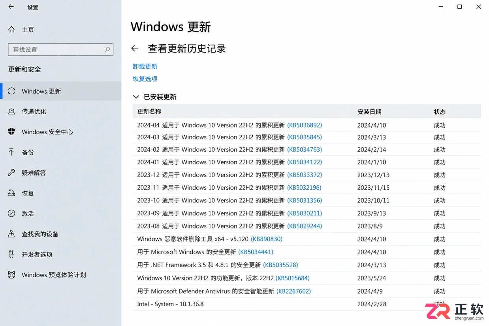Click the 疑难解答 wrench icon
489x326 pixels.
(11, 173)
